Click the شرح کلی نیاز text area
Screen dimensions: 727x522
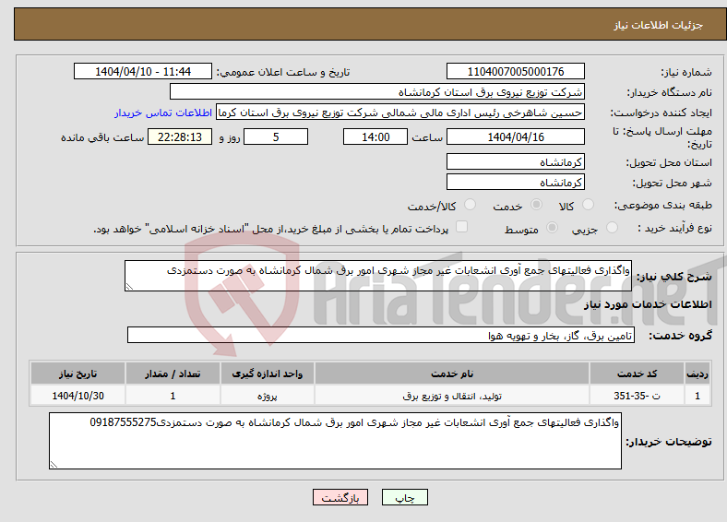tap(378, 276)
